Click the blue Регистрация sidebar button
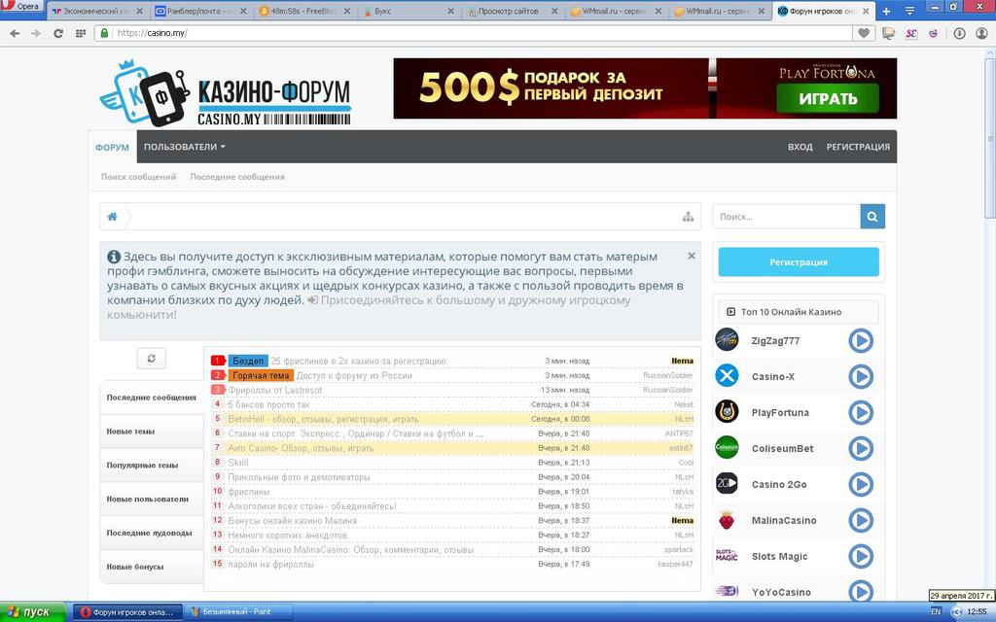996x622 pixels. [799, 262]
